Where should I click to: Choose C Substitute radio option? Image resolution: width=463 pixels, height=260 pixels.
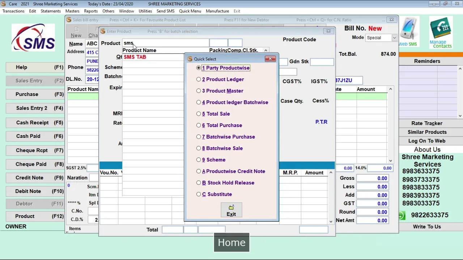199,194
